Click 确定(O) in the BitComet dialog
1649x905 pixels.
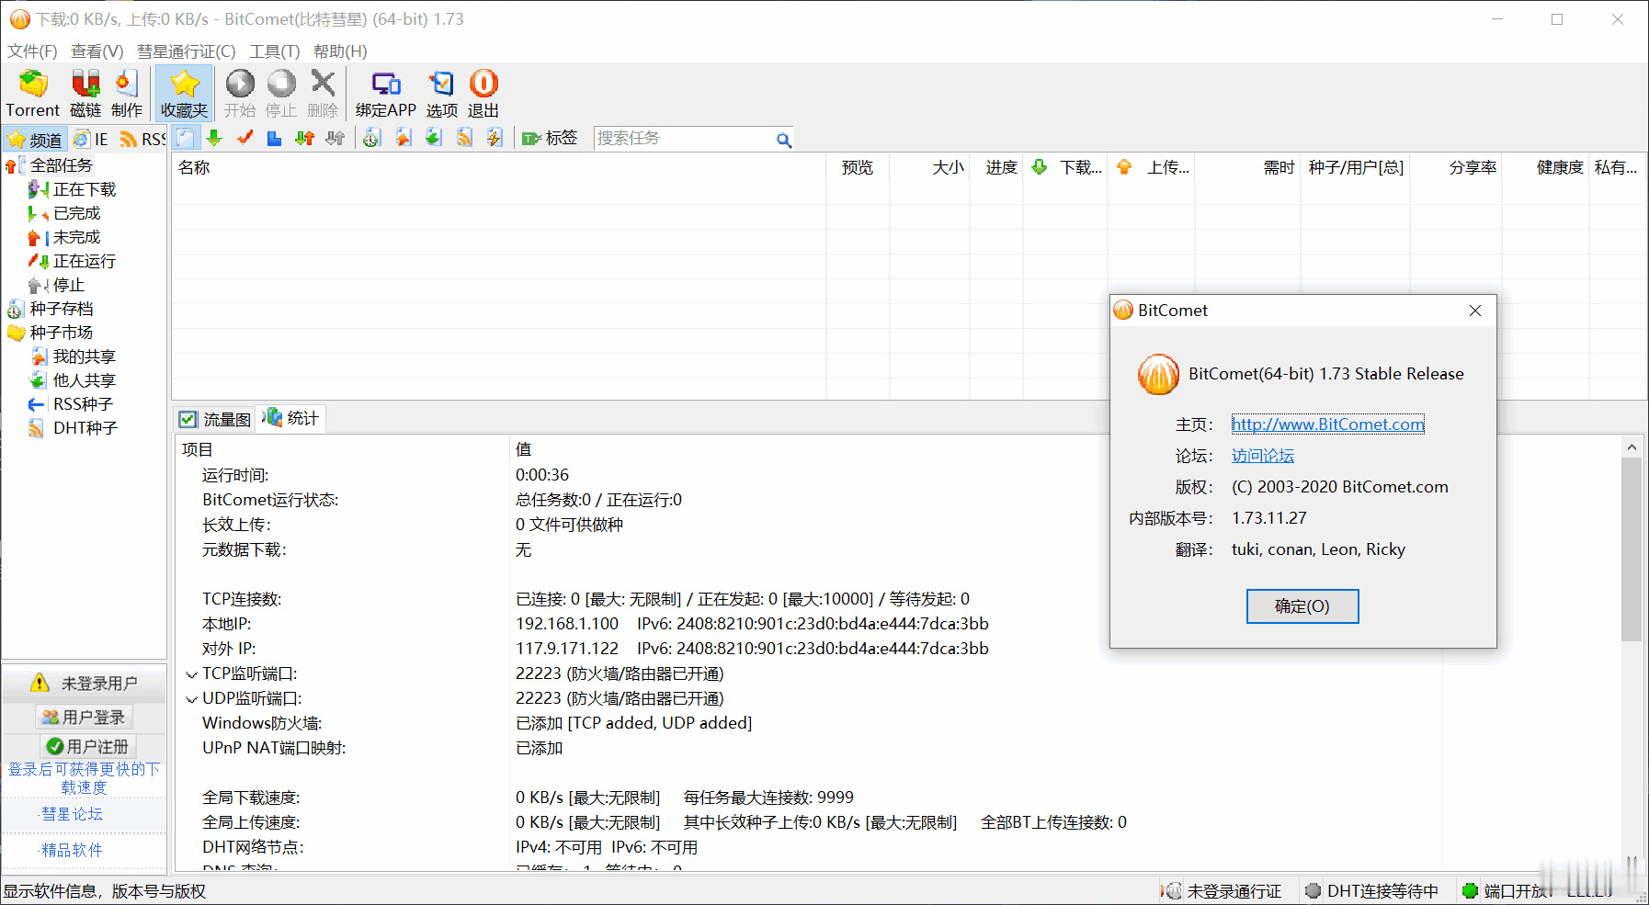[1302, 606]
